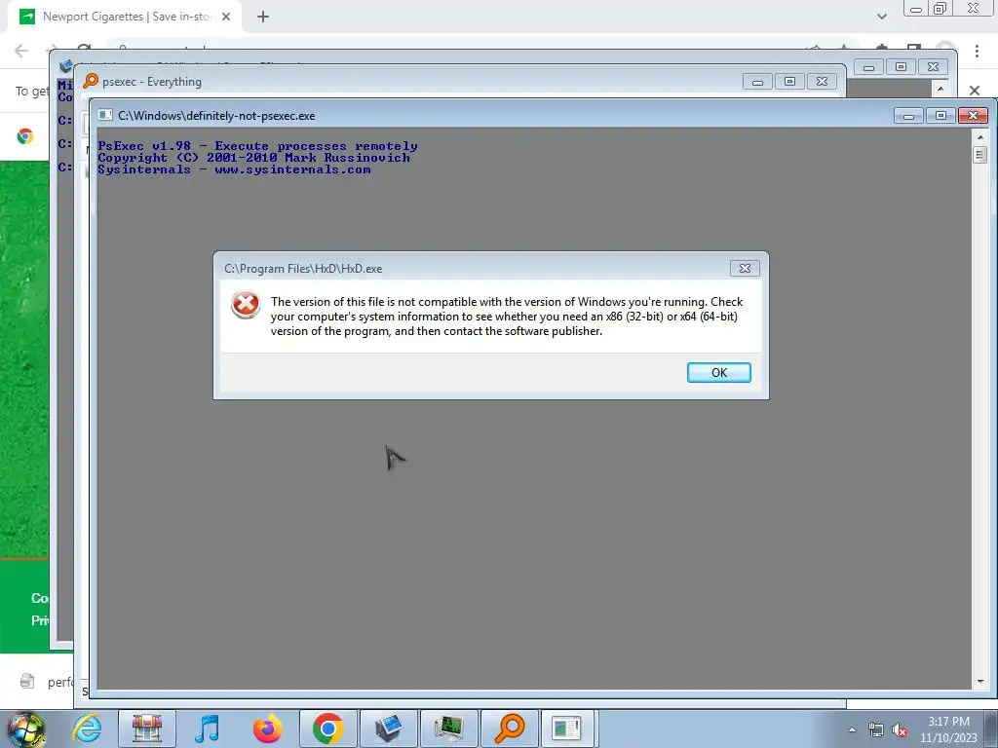Open Chrome's three-dot menu
Image resolution: width=998 pixels, height=748 pixels.
[x=977, y=51]
